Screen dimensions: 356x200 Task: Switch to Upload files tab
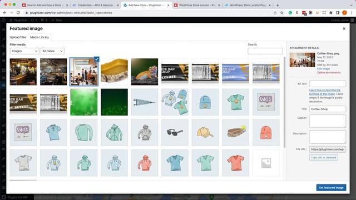tap(18, 37)
